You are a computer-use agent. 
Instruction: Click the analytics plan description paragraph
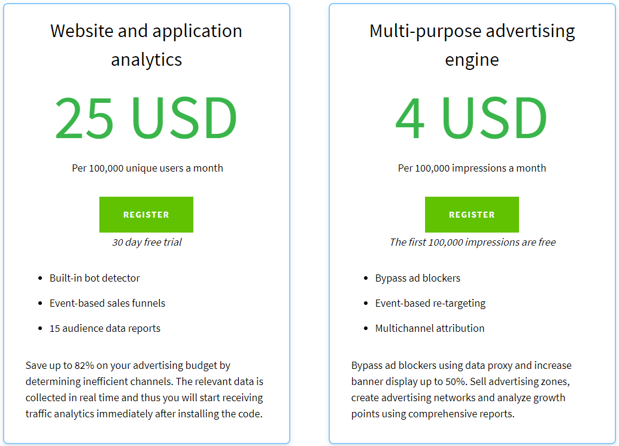pyautogui.click(x=146, y=389)
